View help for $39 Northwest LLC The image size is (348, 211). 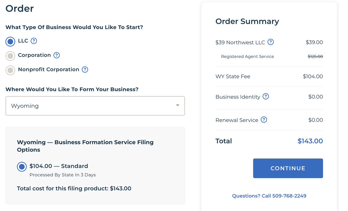tap(271, 42)
